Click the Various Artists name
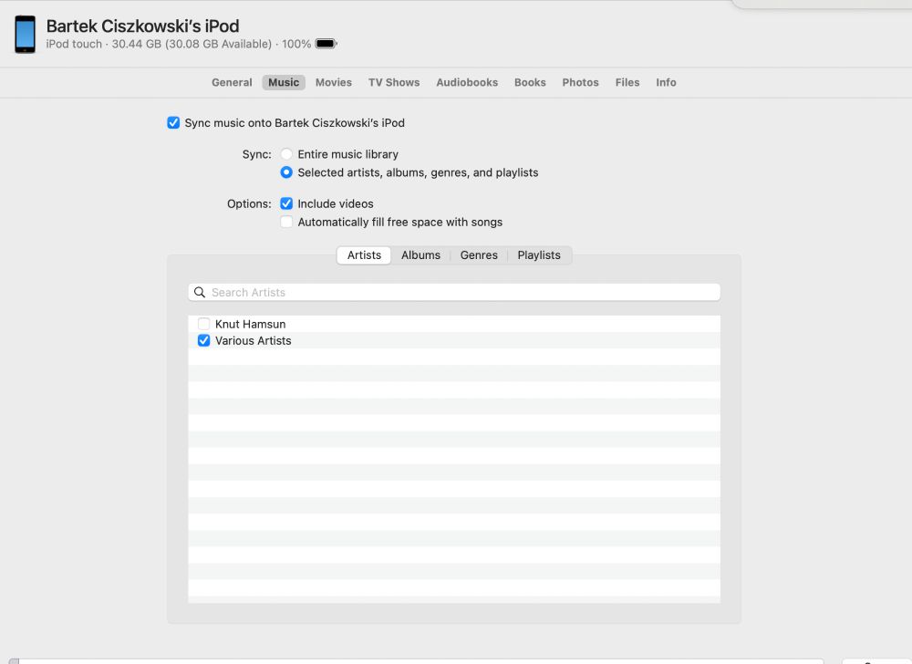Image resolution: width=912 pixels, height=664 pixels. [x=253, y=341]
